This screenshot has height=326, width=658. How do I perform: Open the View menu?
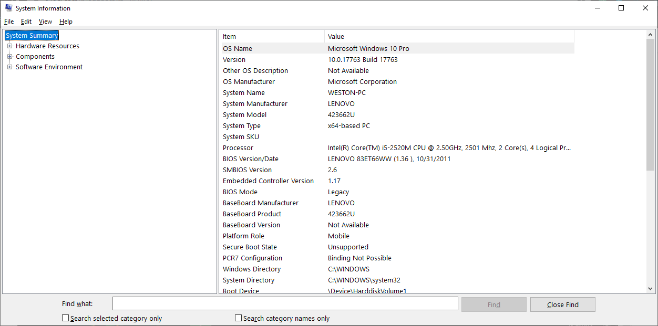(x=45, y=22)
